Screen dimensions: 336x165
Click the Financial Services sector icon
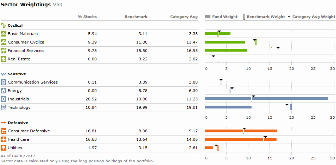4,51
